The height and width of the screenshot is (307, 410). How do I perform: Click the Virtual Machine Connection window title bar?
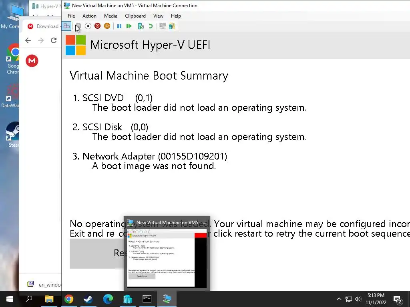[x=235, y=6]
